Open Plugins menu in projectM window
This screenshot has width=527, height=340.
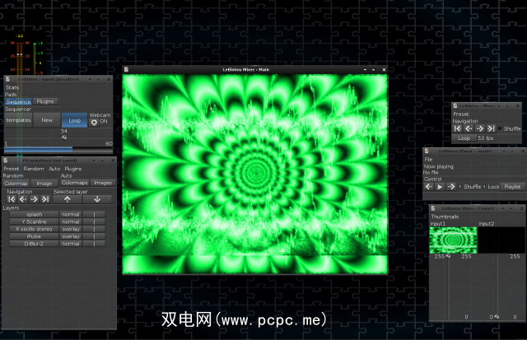click(x=73, y=168)
